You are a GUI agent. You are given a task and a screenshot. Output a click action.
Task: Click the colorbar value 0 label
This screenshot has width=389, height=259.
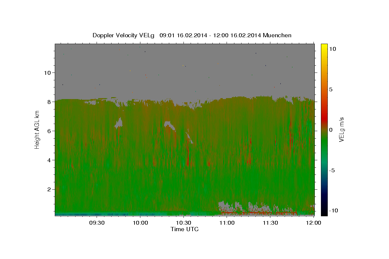331,130
